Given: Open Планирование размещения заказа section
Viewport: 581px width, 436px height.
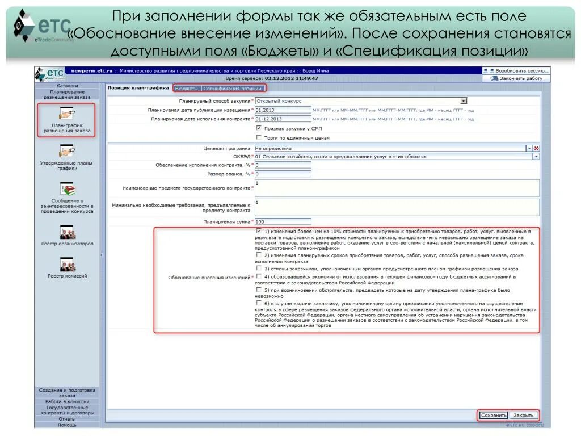Looking at the screenshot, I should 67,94.
